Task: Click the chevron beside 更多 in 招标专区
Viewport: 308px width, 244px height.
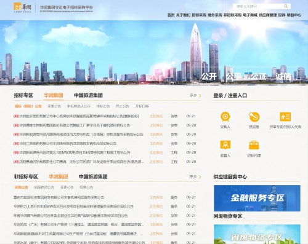Action: point(200,96)
